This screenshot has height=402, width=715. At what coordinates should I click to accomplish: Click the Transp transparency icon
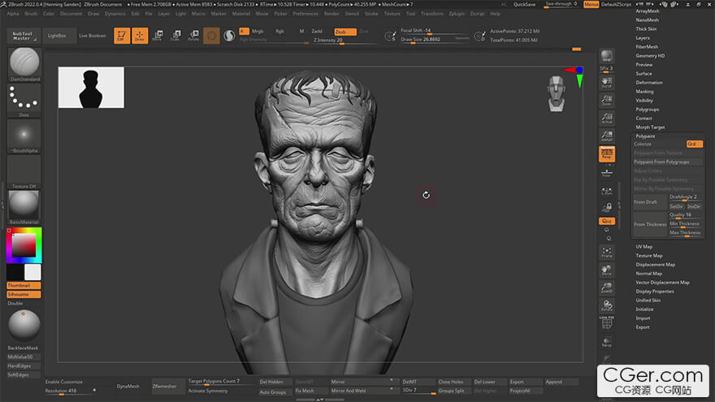(606, 342)
